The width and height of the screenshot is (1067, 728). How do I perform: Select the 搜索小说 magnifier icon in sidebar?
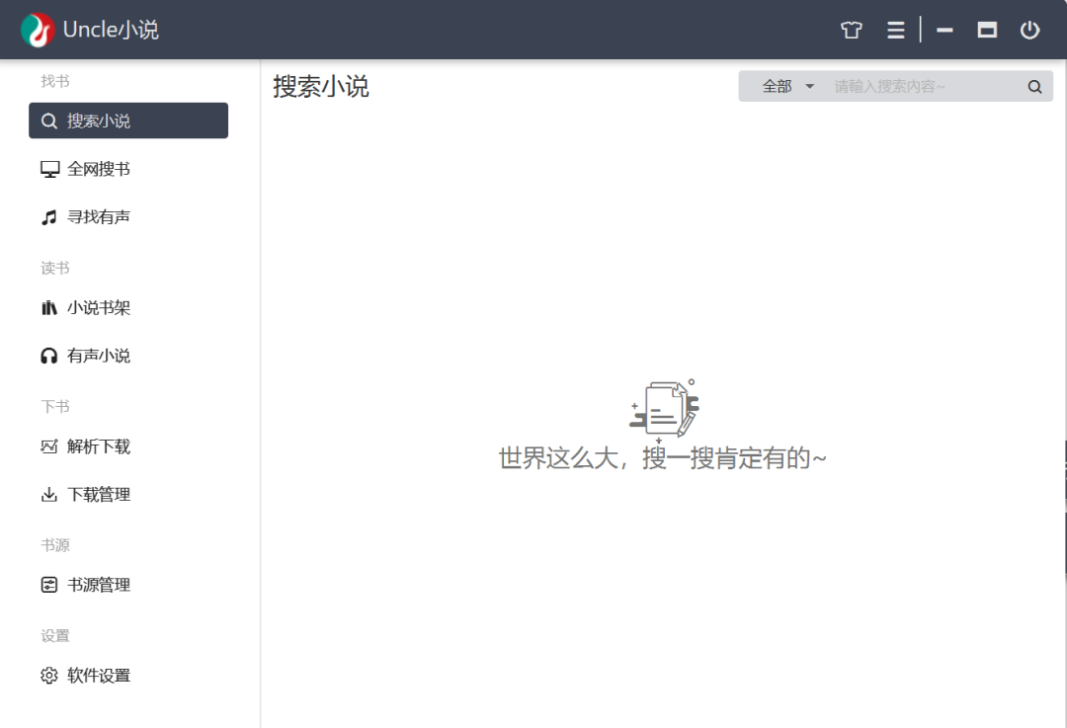click(x=48, y=121)
